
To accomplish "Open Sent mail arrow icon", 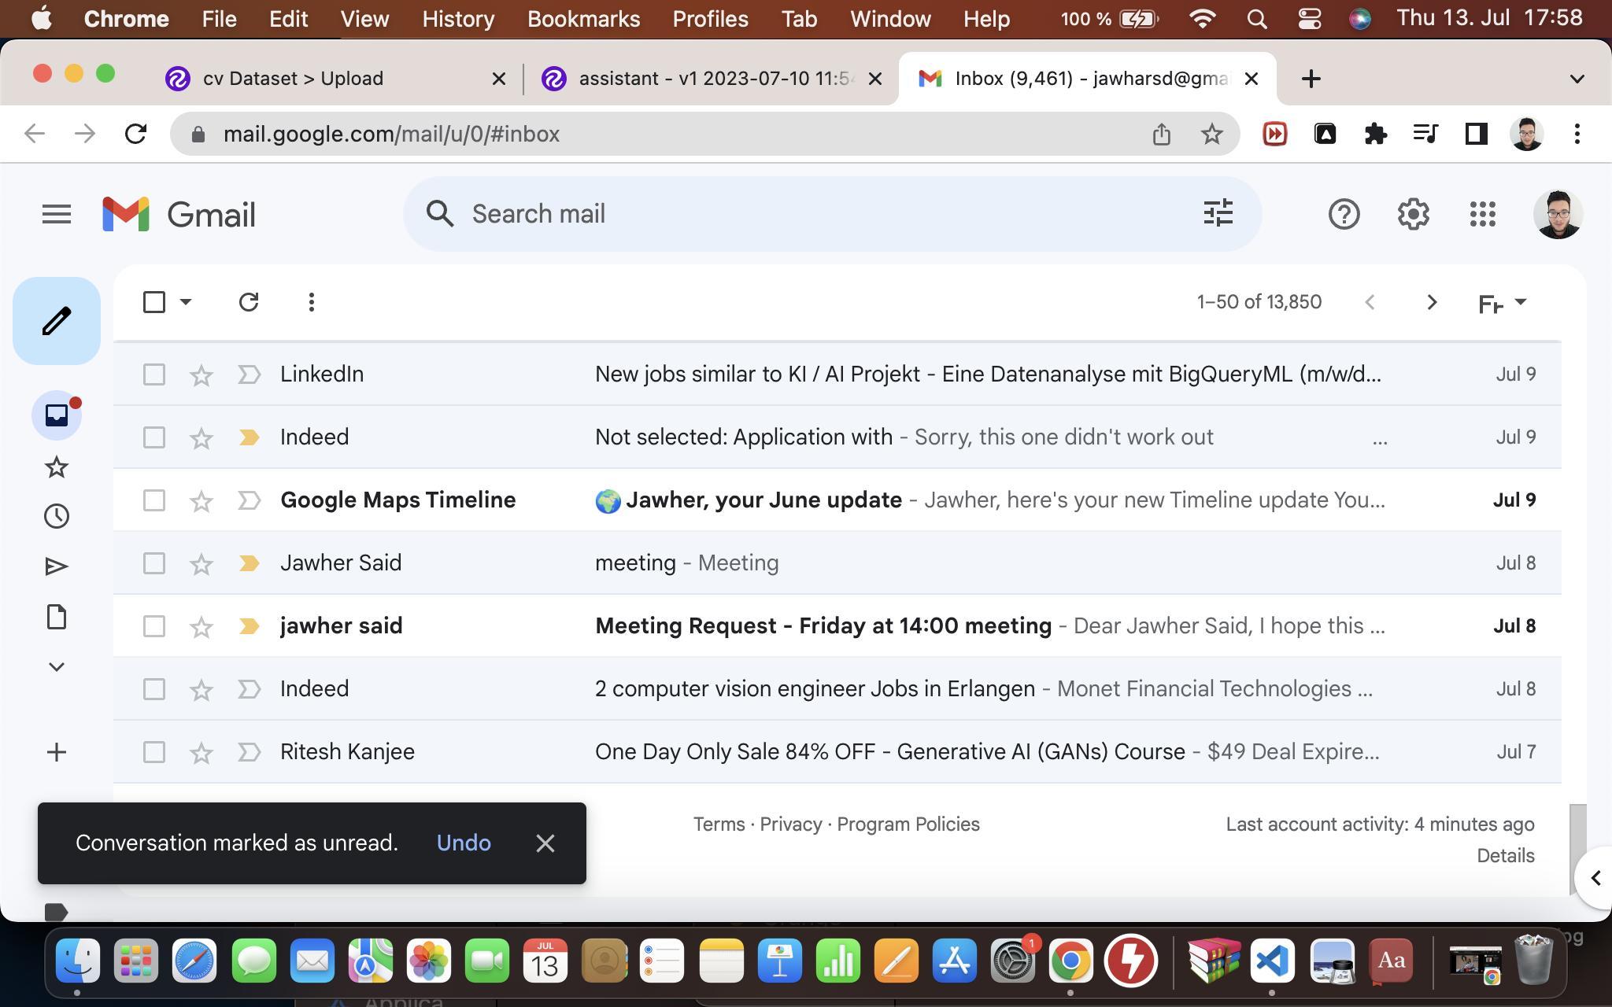I will point(57,566).
